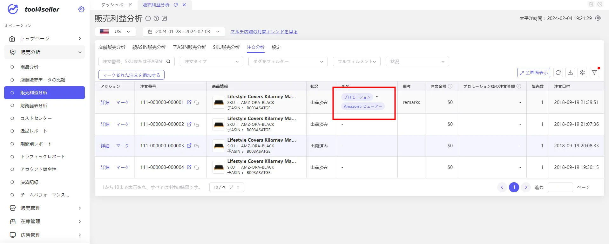Open the help question-mark icon beside title
Viewport: 609px width, 244px height.
point(156,18)
